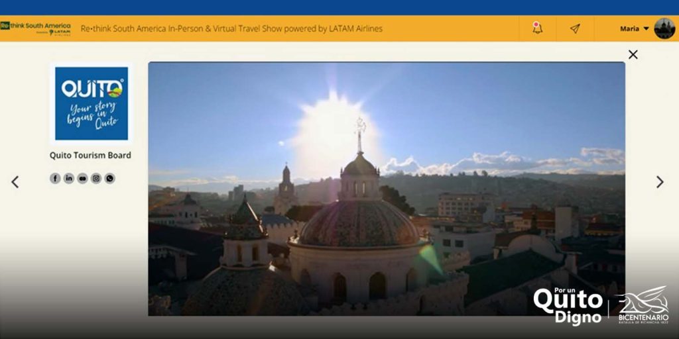
Task: Visit the LinkedIn profile icon
Action: pos(69,178)
